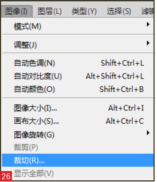Select the highlighted 裁切(R)... command
Screen dimensions: 157x182
78,160
